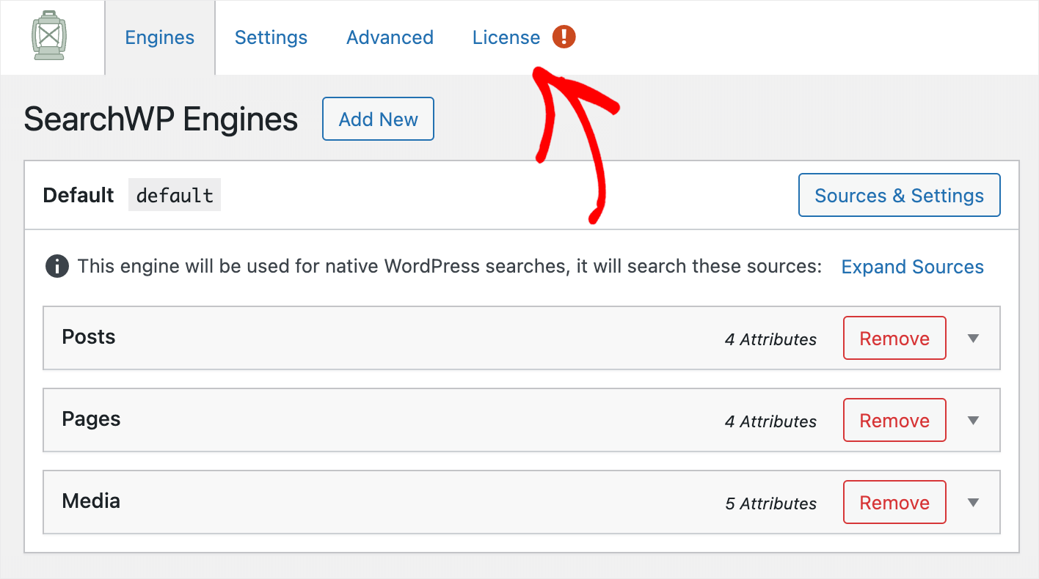Screen dimensions: 1039x579
Task: Click the Expand Sources link
Action: (912, 267)
